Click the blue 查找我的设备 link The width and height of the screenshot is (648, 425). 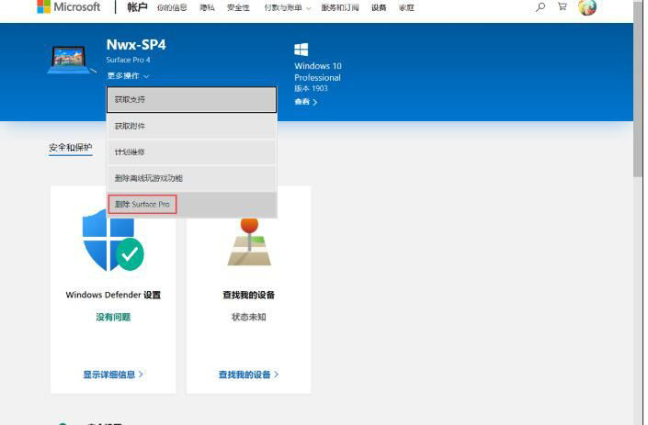[248, 375]
